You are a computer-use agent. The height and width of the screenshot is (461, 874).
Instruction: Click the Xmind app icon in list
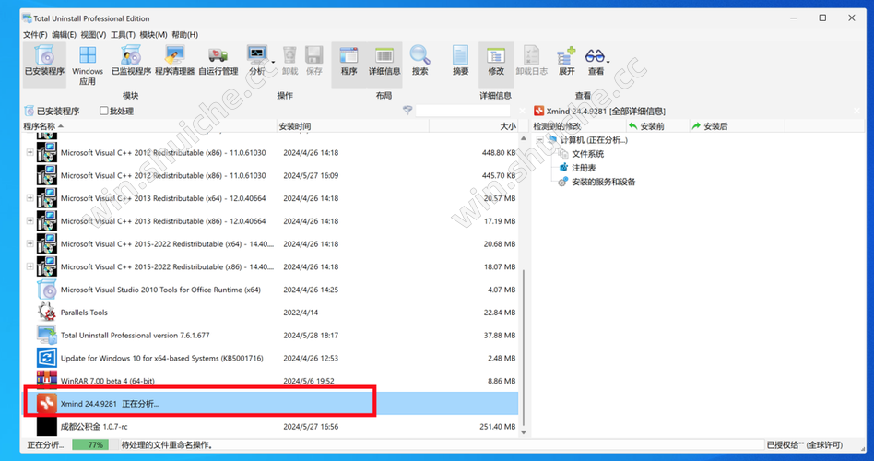(47, 404)
